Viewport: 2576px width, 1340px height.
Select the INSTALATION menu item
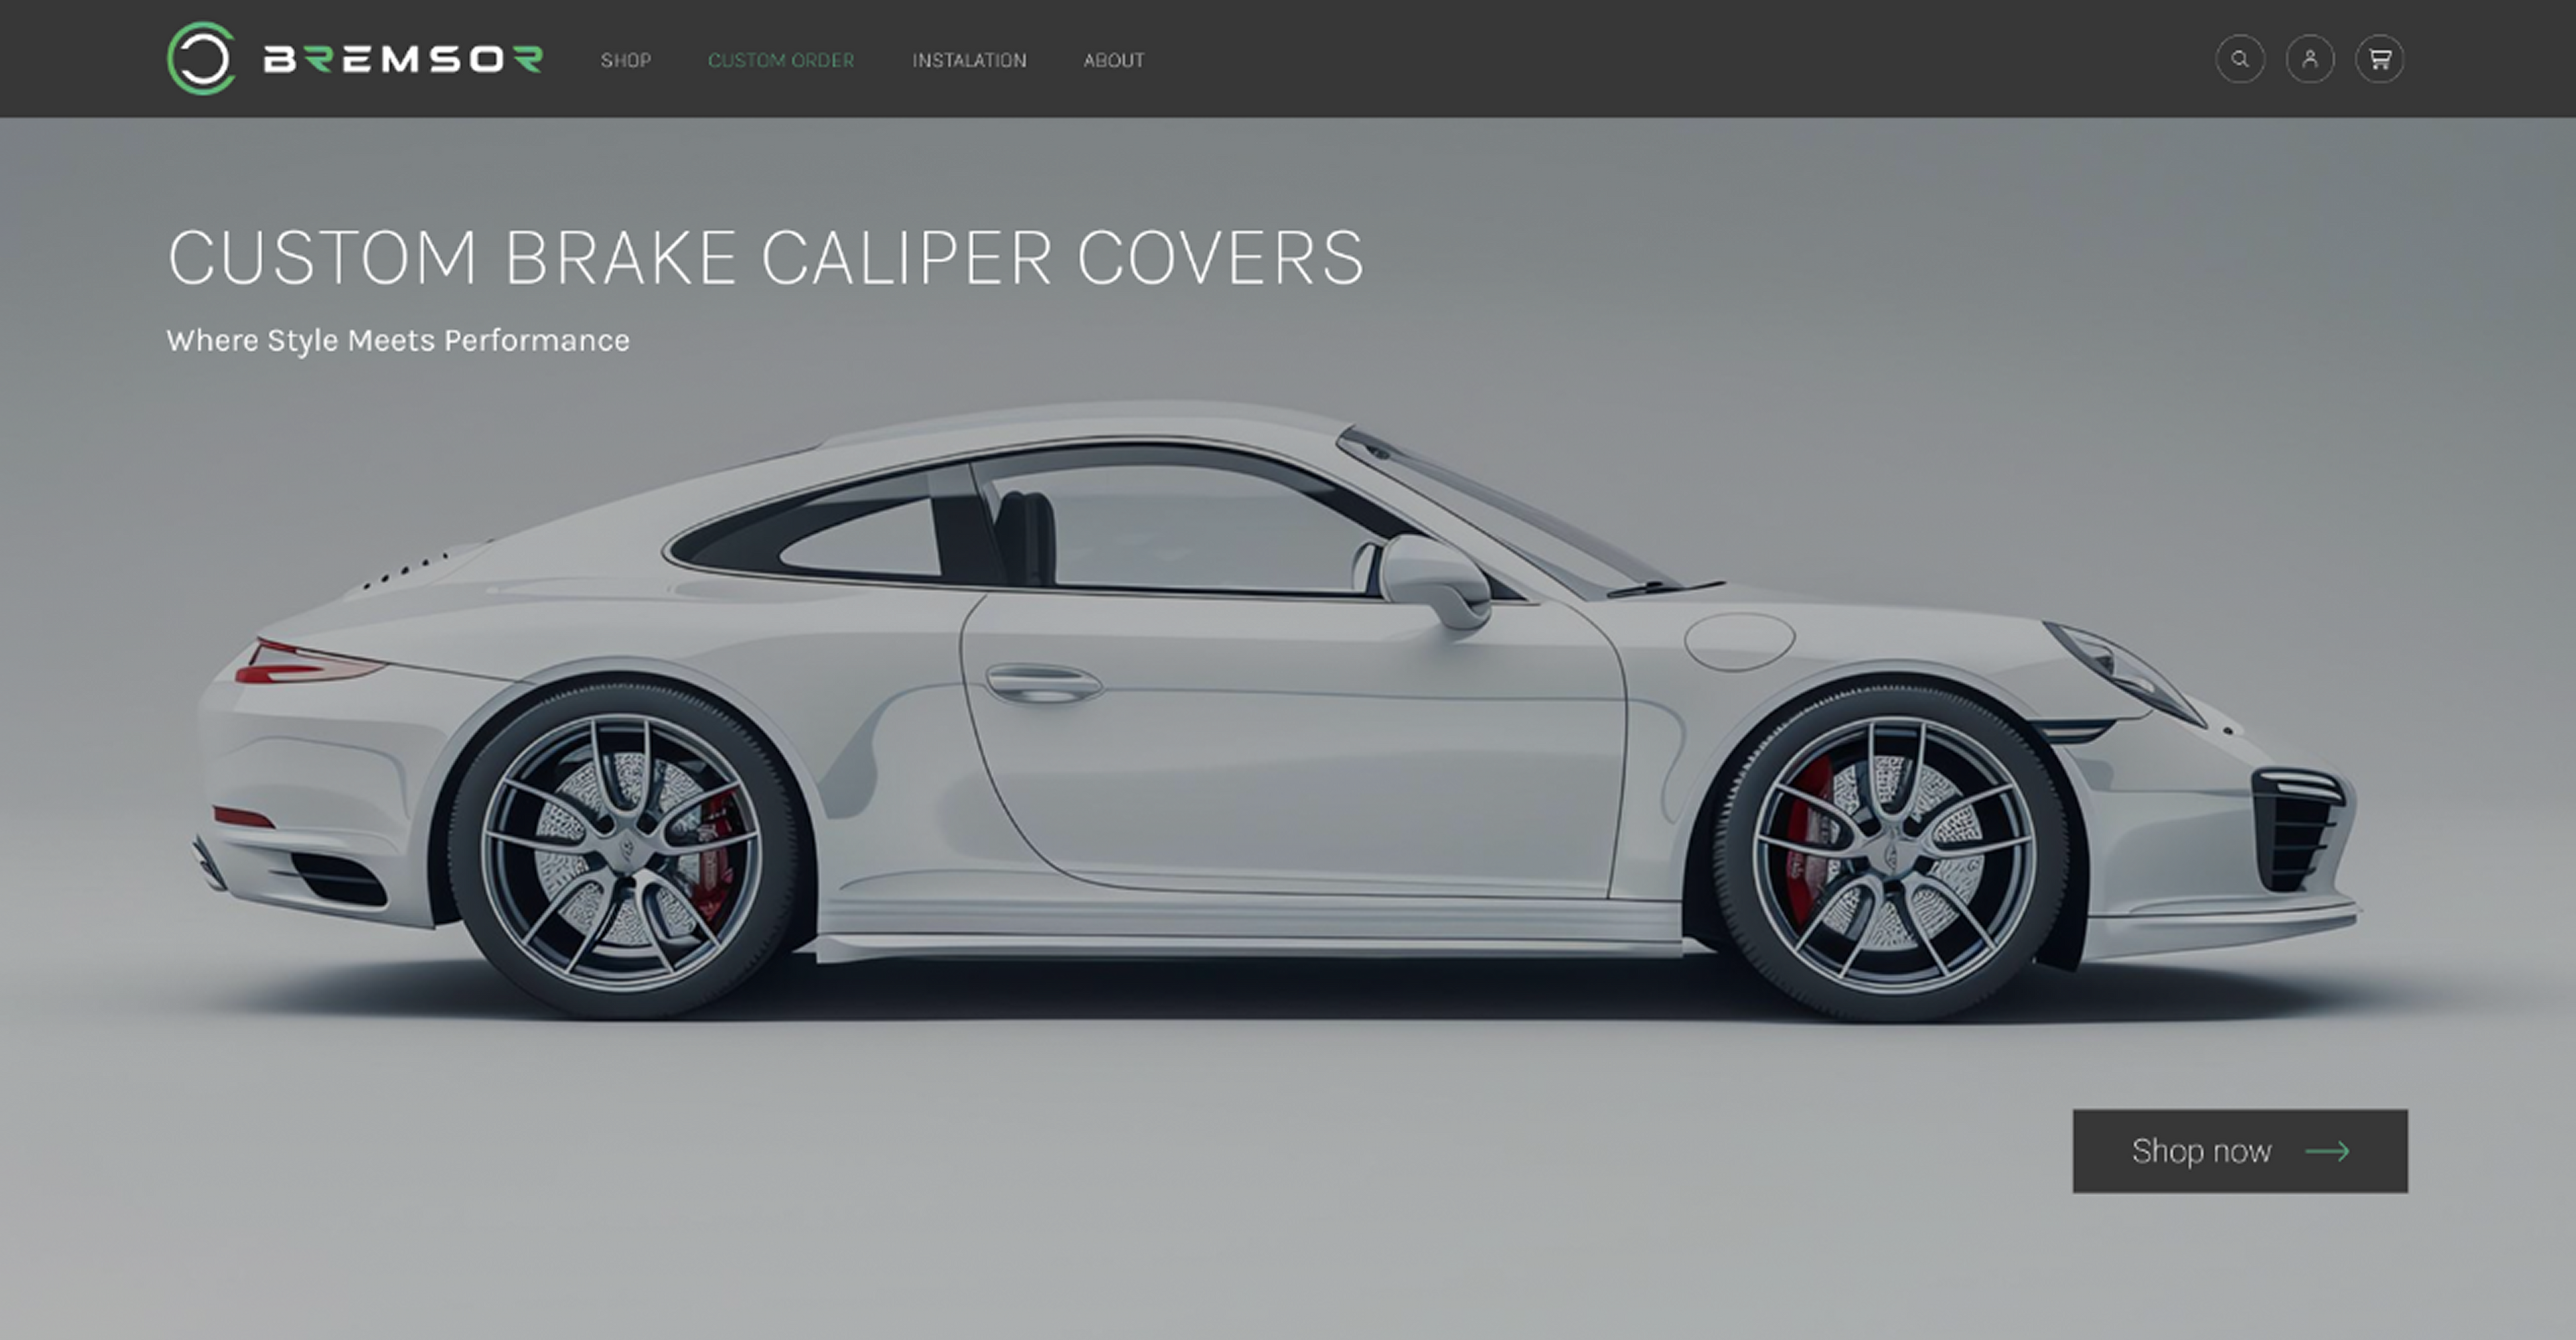tap(969, 60)
